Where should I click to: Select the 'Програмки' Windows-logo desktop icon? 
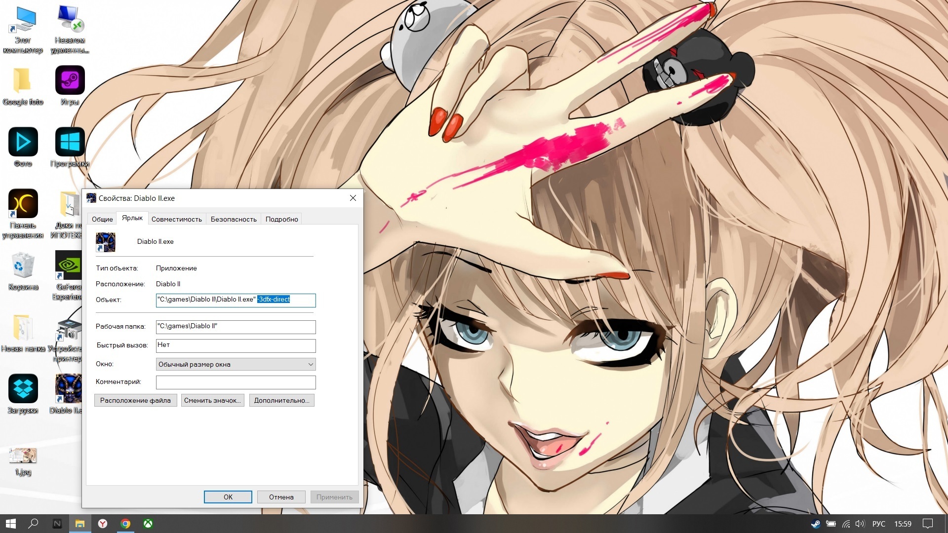(70, 148)
